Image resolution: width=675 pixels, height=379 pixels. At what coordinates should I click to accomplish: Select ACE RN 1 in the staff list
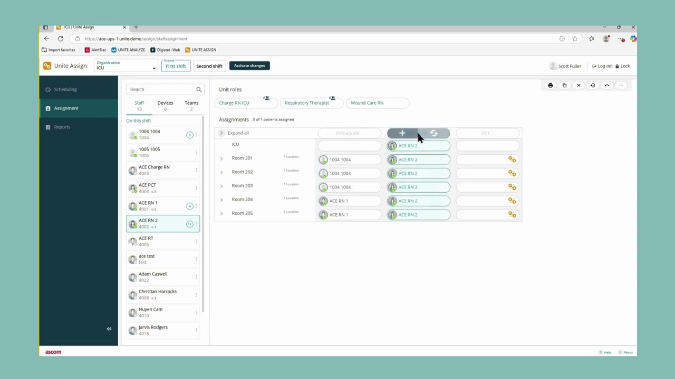pos(163,206)
